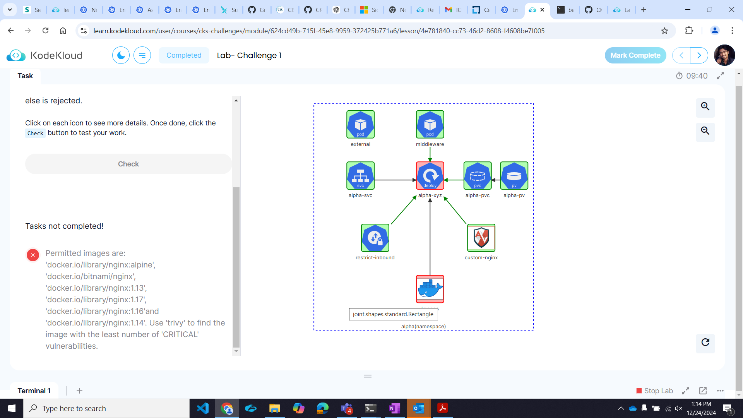Viewport: 743px width, 418px height.
Task: Expand the task panel to fullscreen
Action: click(x=720, y=76)
